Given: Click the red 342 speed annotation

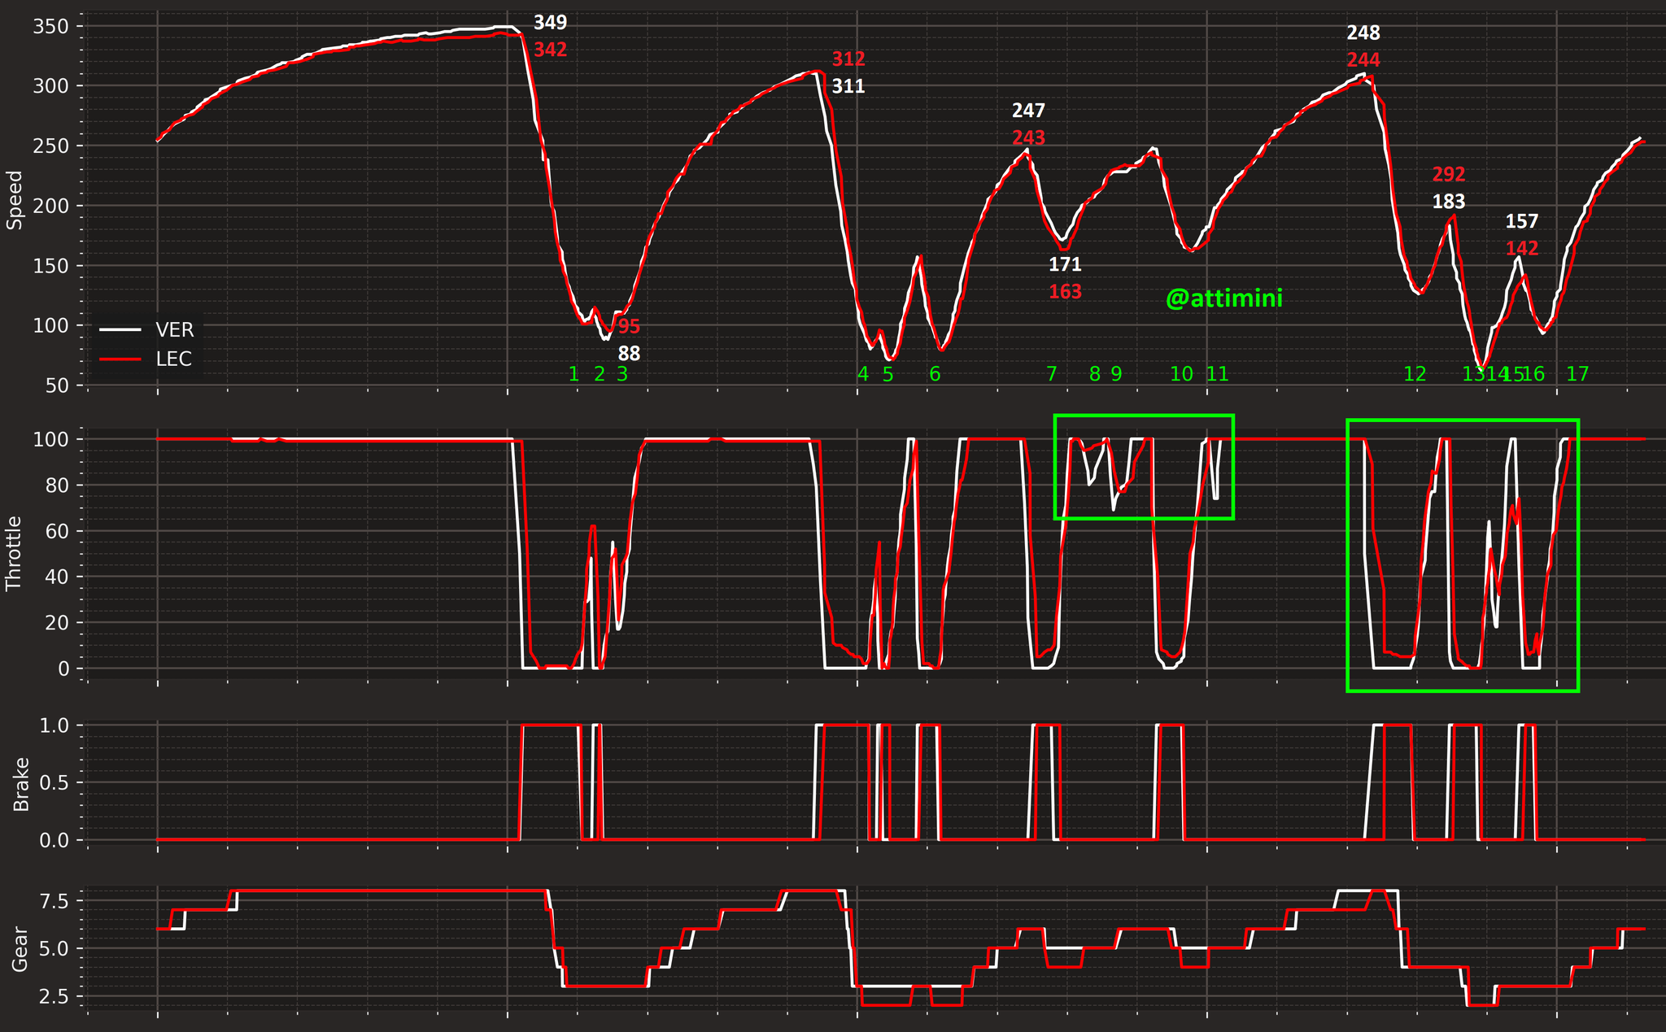Looking at the screenshot, I should click(x=550, y=50).
